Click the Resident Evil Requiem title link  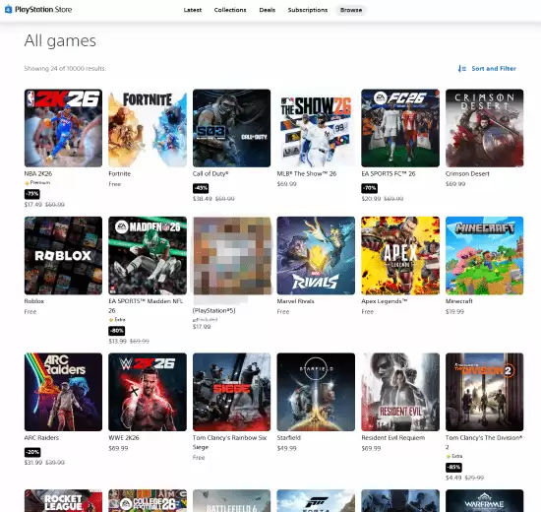(393, 438)
